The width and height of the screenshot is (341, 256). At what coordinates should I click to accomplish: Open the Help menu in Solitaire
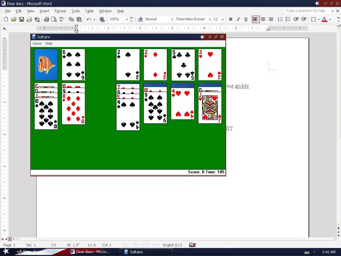click(x=49, y=43)
